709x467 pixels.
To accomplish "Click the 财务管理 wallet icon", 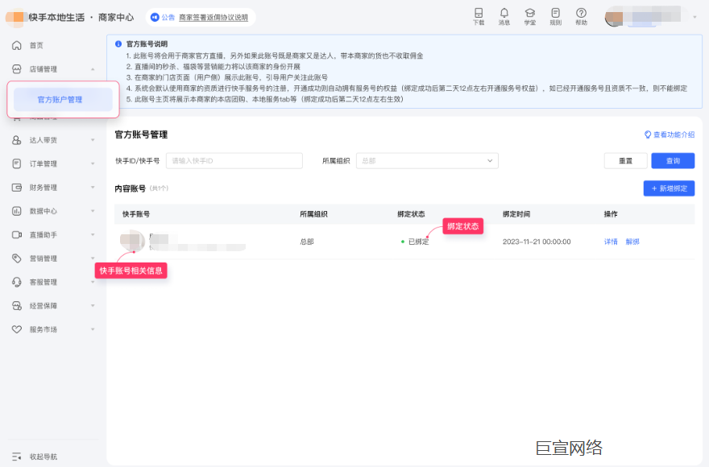I will pyautogui.click(x=17, y=187).
